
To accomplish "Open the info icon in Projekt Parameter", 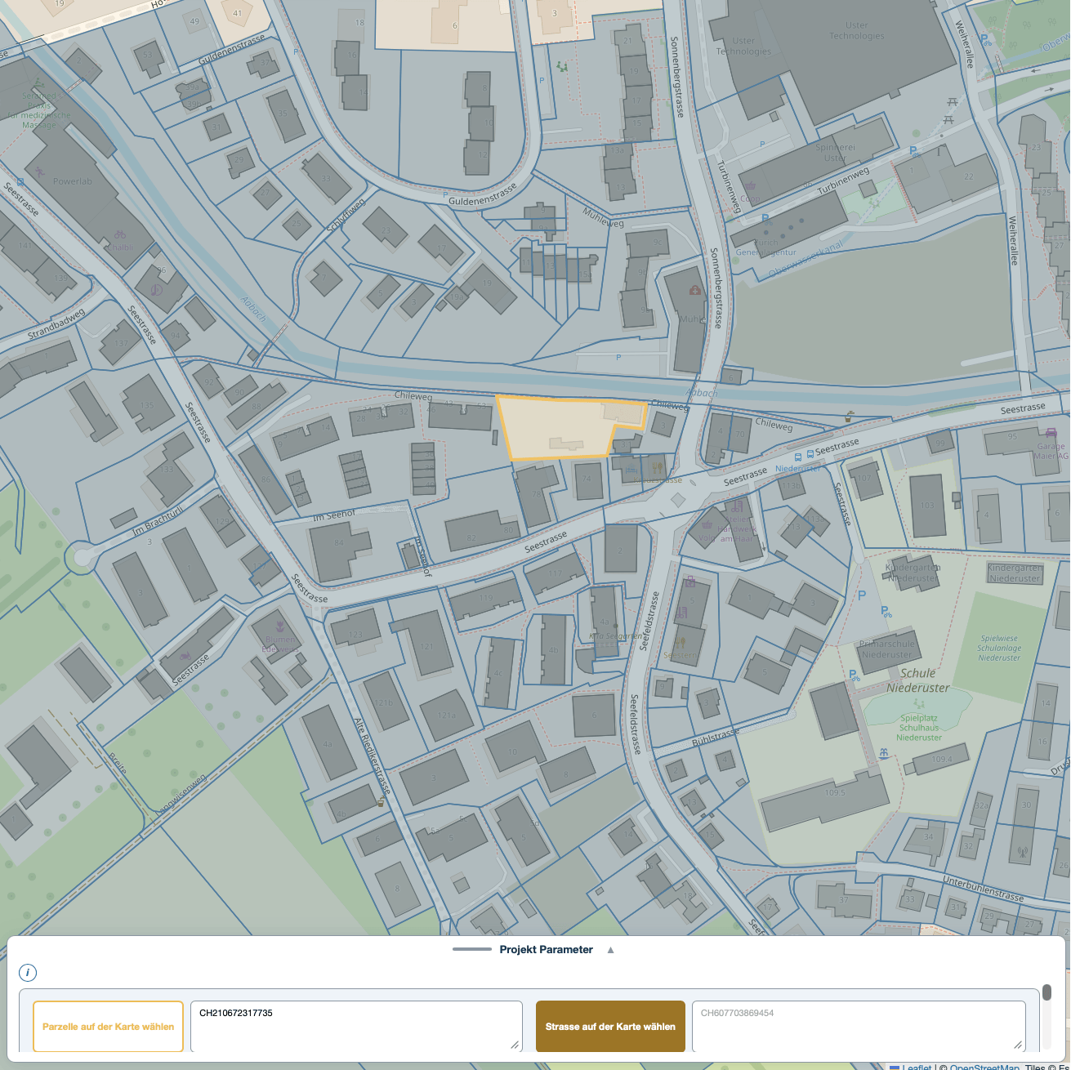I will click(28, 973).
